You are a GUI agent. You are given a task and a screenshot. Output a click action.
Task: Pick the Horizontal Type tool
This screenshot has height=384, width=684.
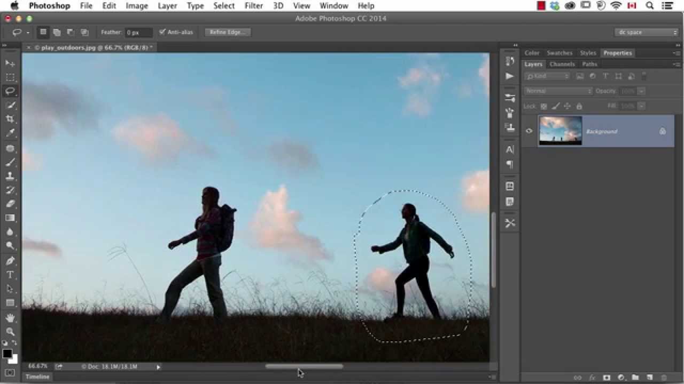10,275
